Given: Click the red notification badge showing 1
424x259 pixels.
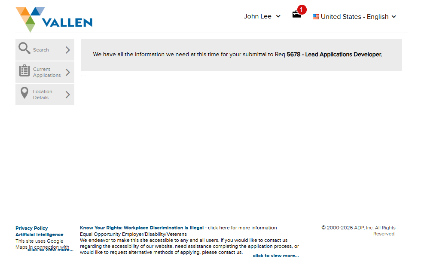Looking at the screenshot, I should 302,9.
